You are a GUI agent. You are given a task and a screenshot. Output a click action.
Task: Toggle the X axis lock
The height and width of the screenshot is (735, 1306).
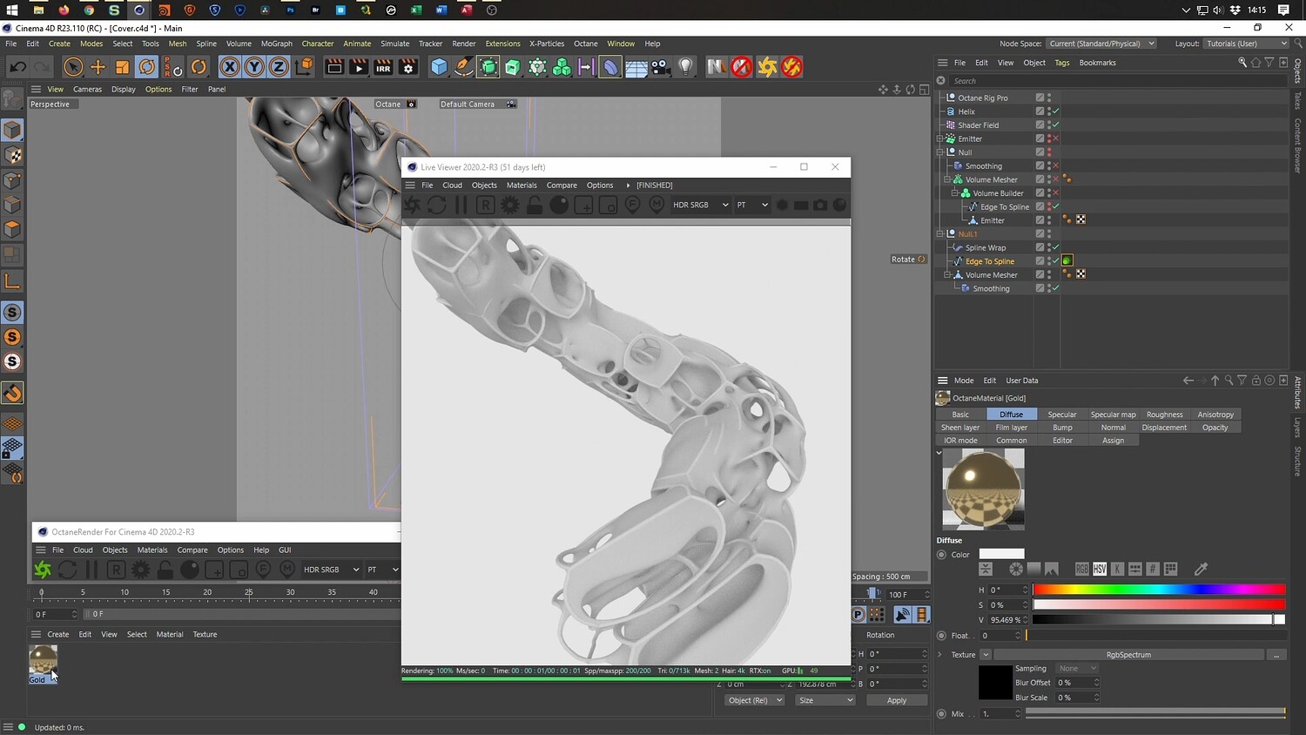click(x=229, y=67)
